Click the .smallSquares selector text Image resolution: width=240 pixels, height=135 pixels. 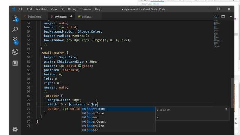pyautogui.click(x=52, y=53)
